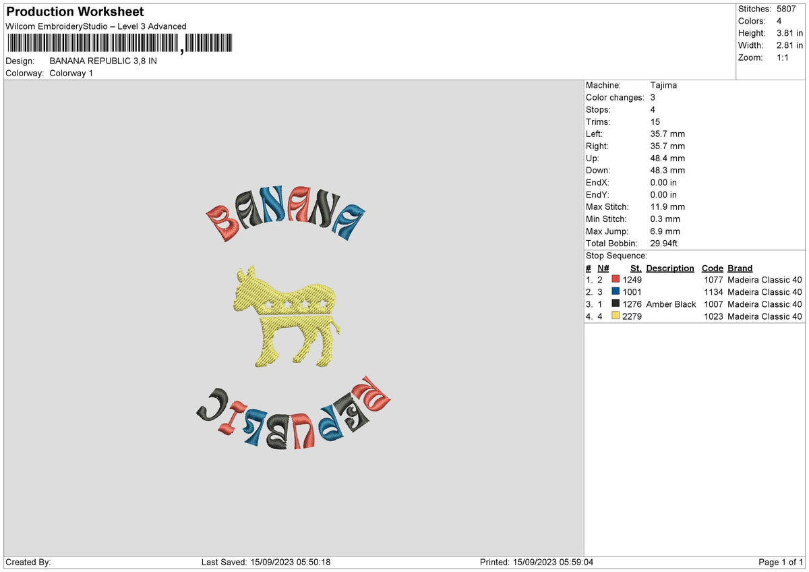The image size is (809, 572).
Task: Click the upside-down 'REPUBLIC' embroidered text
Action: (295, 413)
